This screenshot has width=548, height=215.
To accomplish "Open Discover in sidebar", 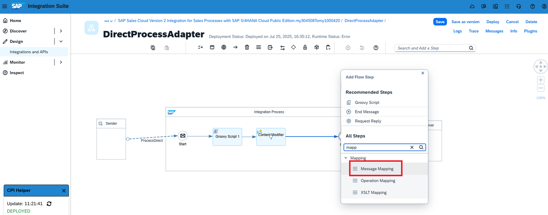I will [18, 31].
